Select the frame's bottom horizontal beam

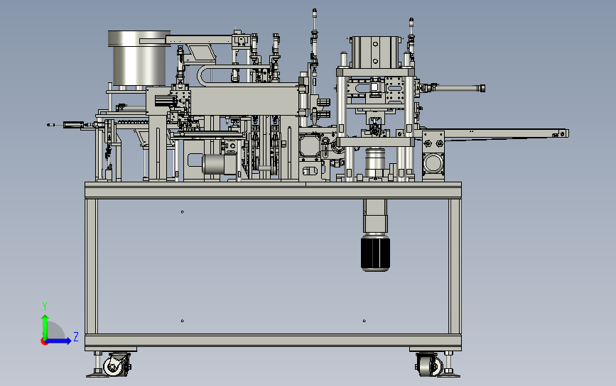(x=273, y=341)
